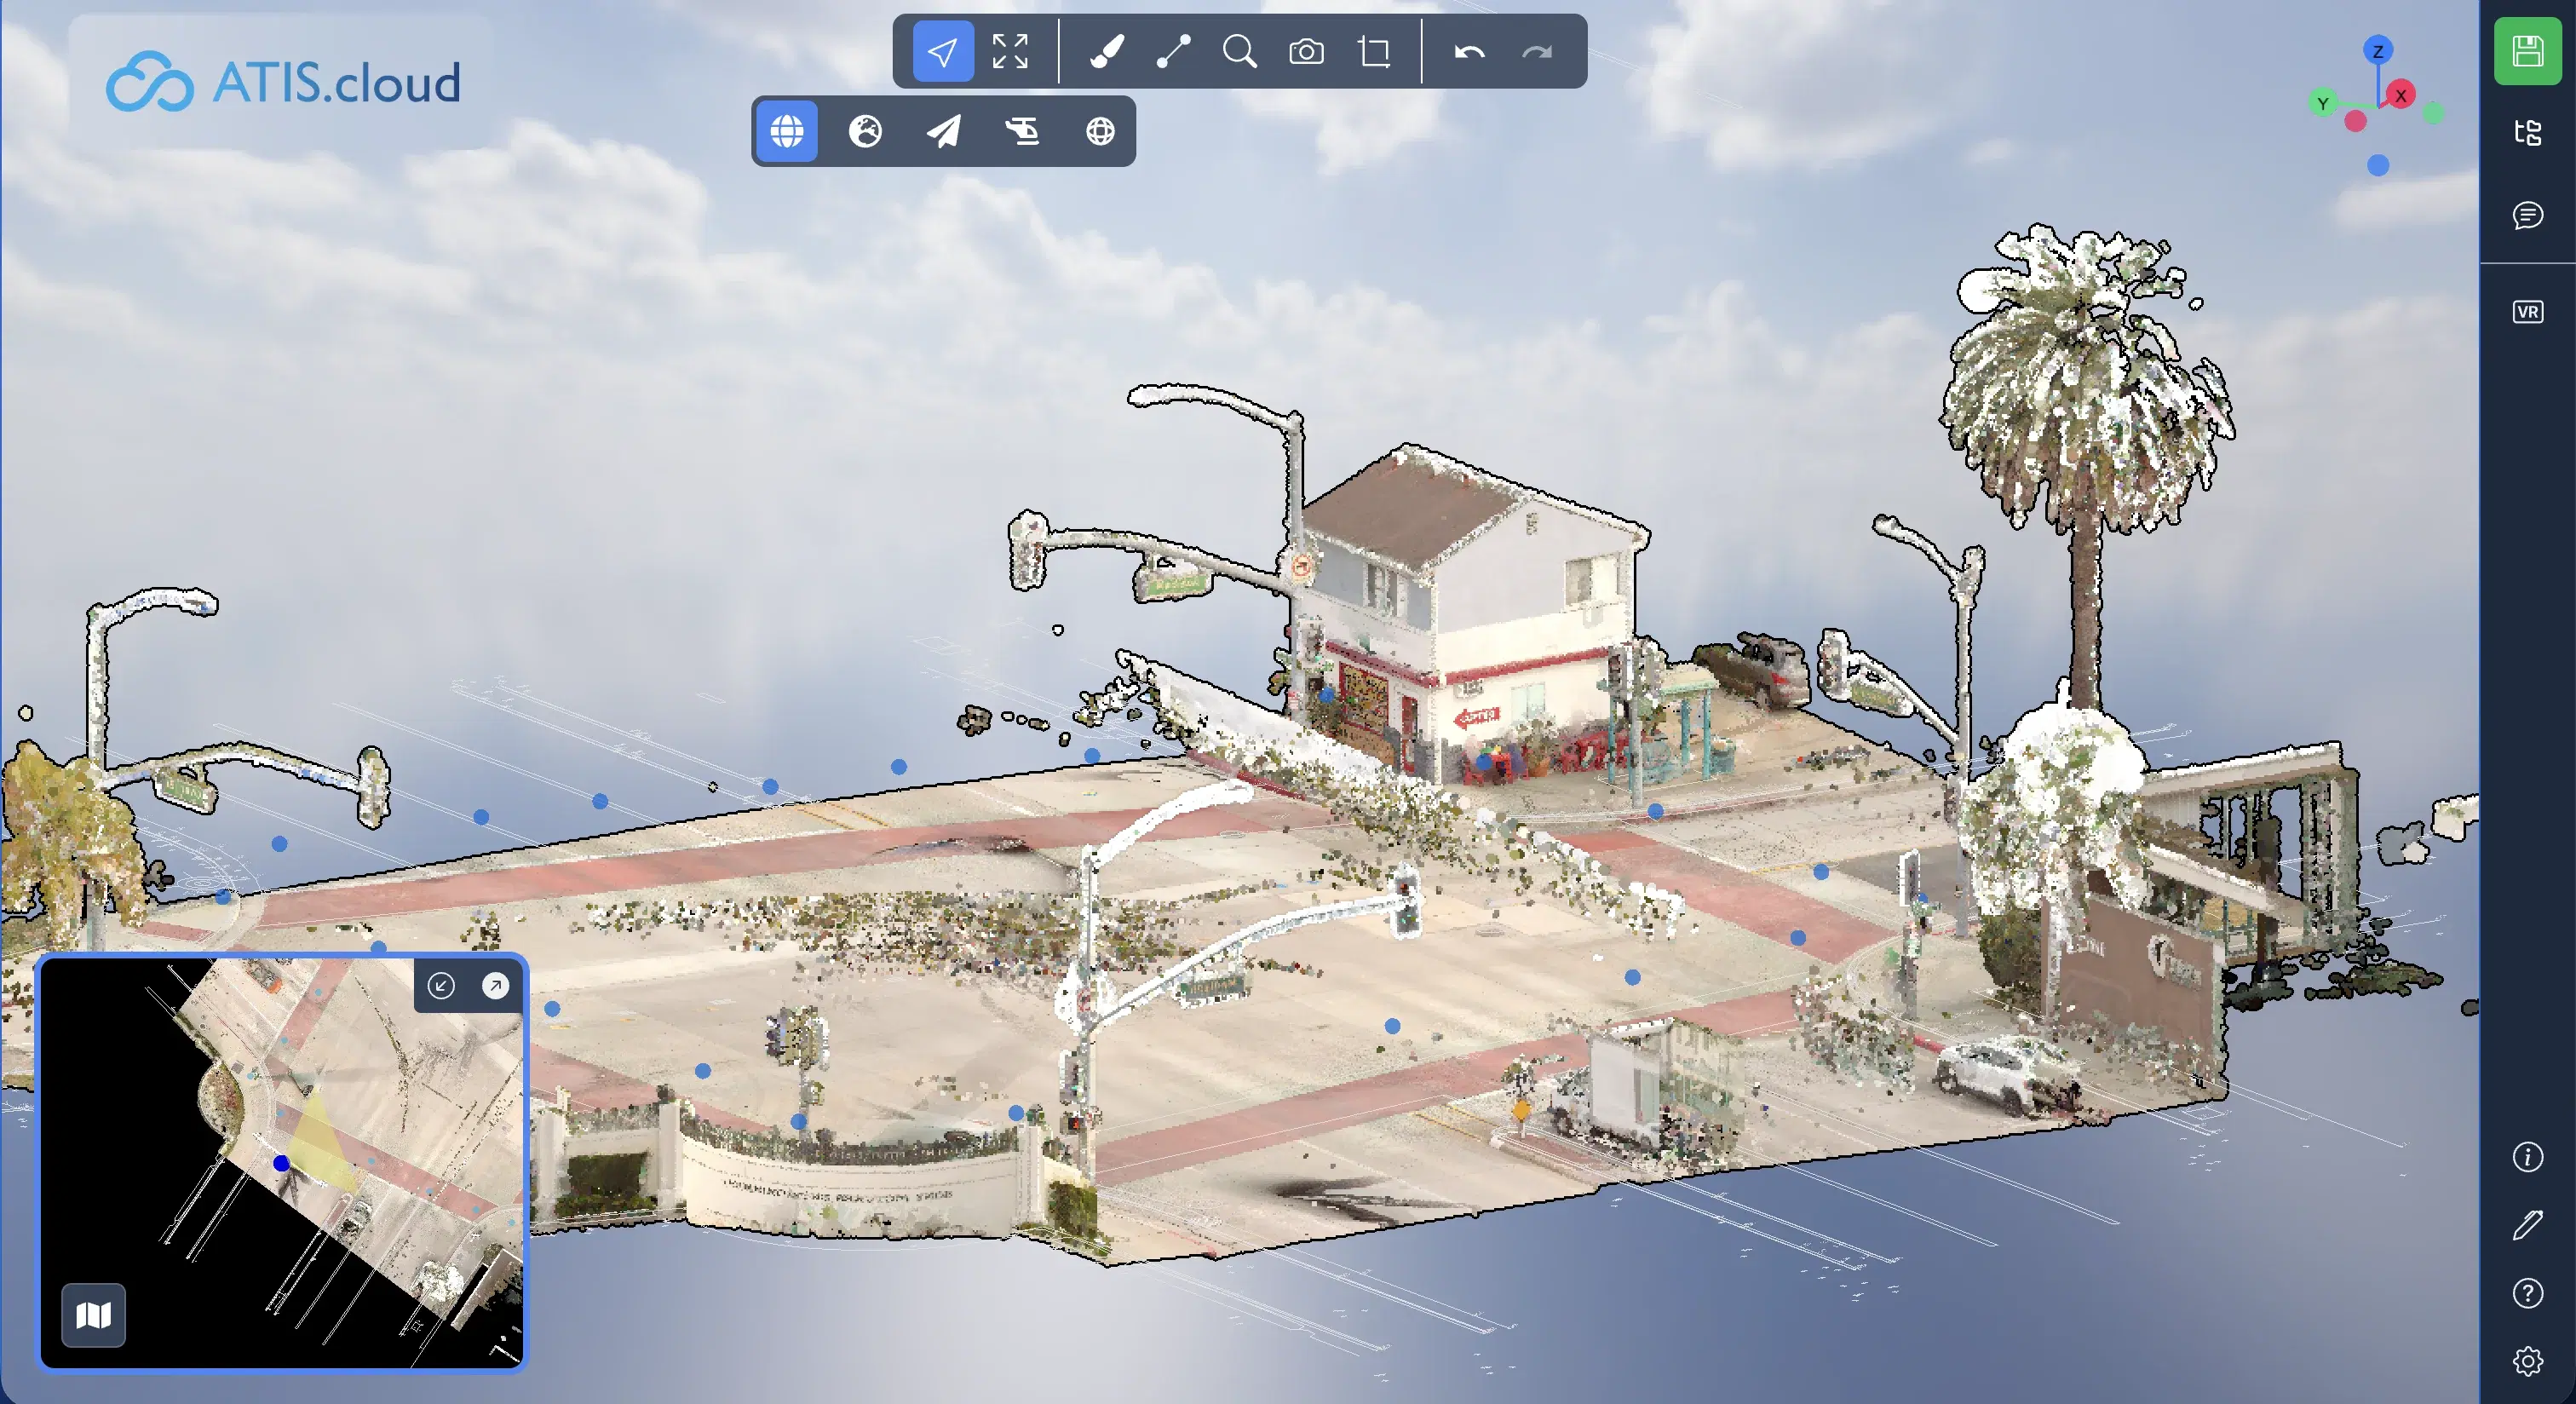
Task: Select the satellite earth view mode
Action: tap(866, 131)
